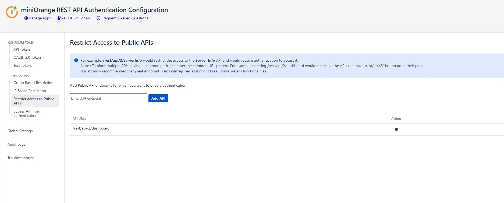The width and height of the screenshot is (504, 203).
Task: Click the 'Add Public API endpoints' instruction text
Action: tap(129, 85)
